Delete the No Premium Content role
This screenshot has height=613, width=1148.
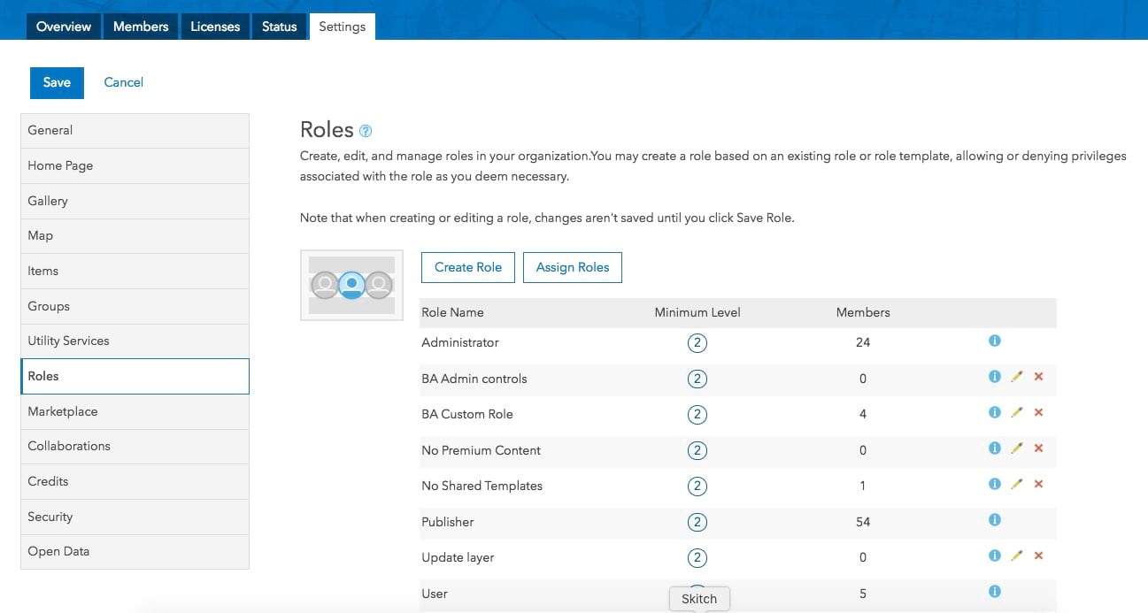(x=1038, y=448)
